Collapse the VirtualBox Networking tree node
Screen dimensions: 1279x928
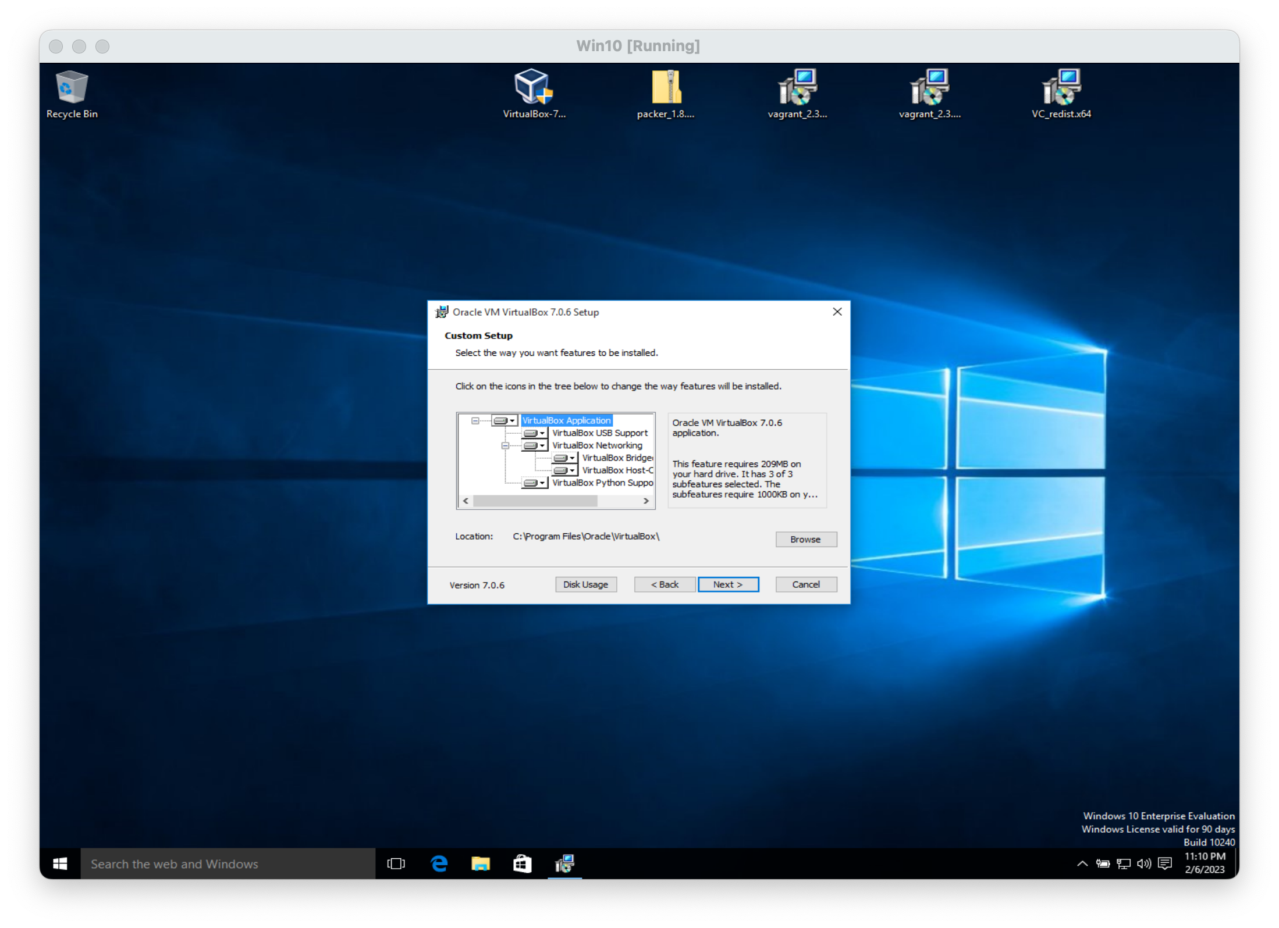505,446
